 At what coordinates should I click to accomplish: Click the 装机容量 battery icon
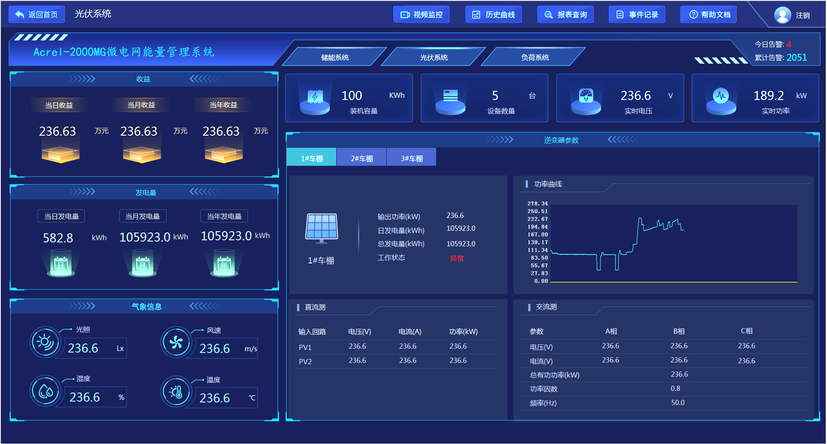315,99
